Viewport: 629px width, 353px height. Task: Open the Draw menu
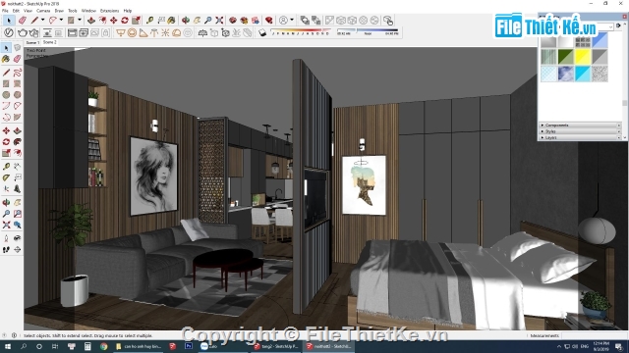59,11
